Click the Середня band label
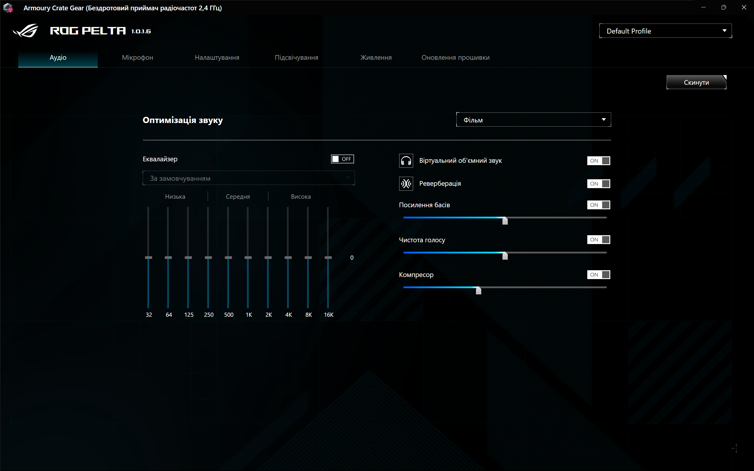The height and width of the screenshot is (471, 754). (238, 197)
